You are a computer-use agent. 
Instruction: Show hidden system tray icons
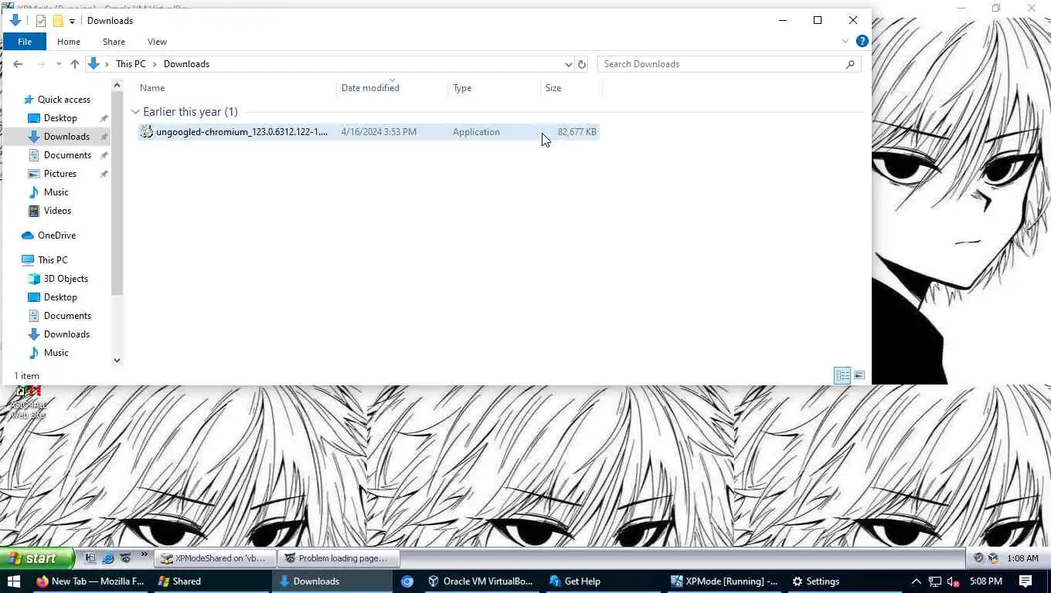917,581
